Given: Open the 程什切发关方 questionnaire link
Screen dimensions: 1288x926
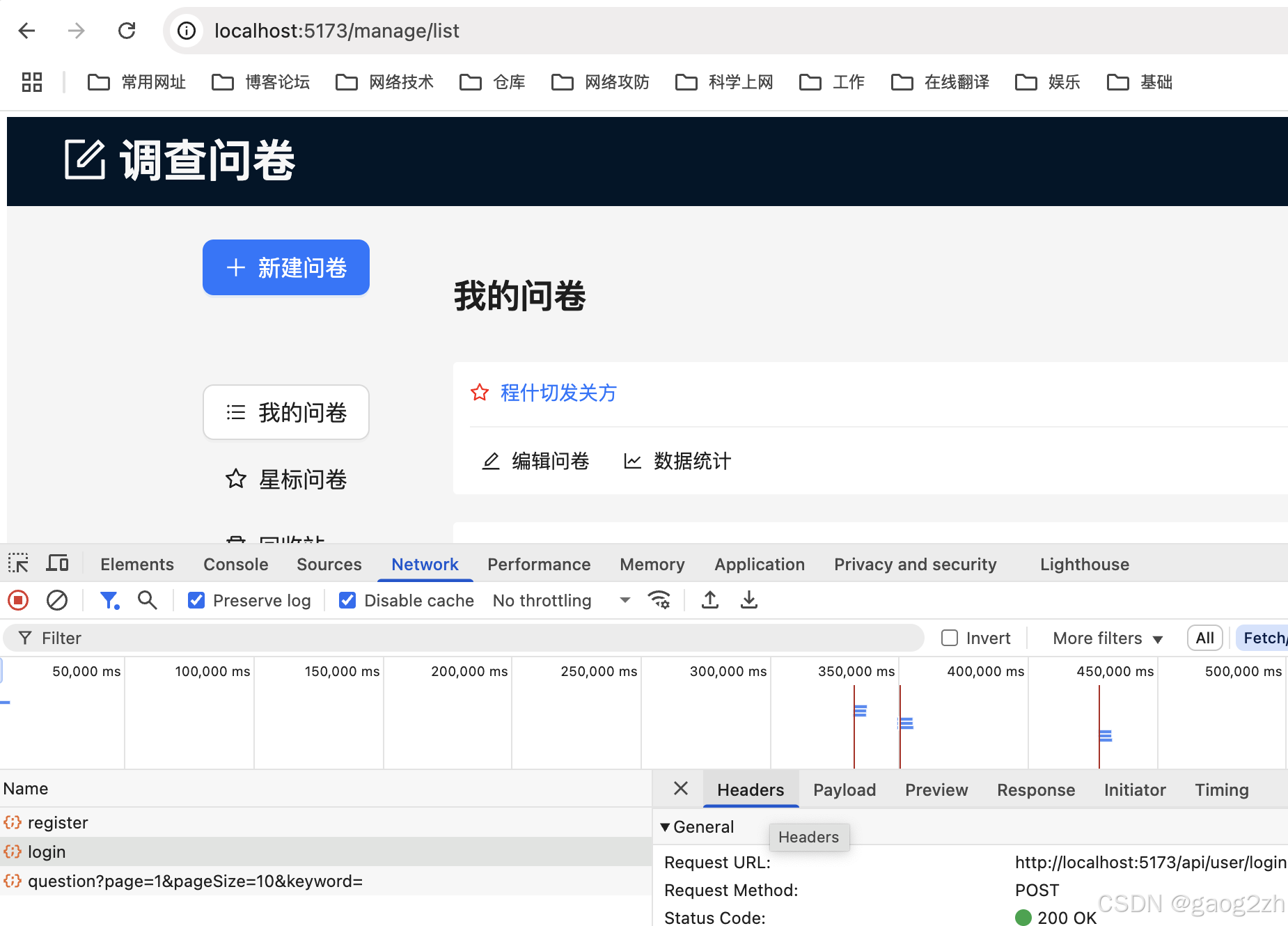Looking at the screenshot, I should pyautogui.click(x=558, y=393).
